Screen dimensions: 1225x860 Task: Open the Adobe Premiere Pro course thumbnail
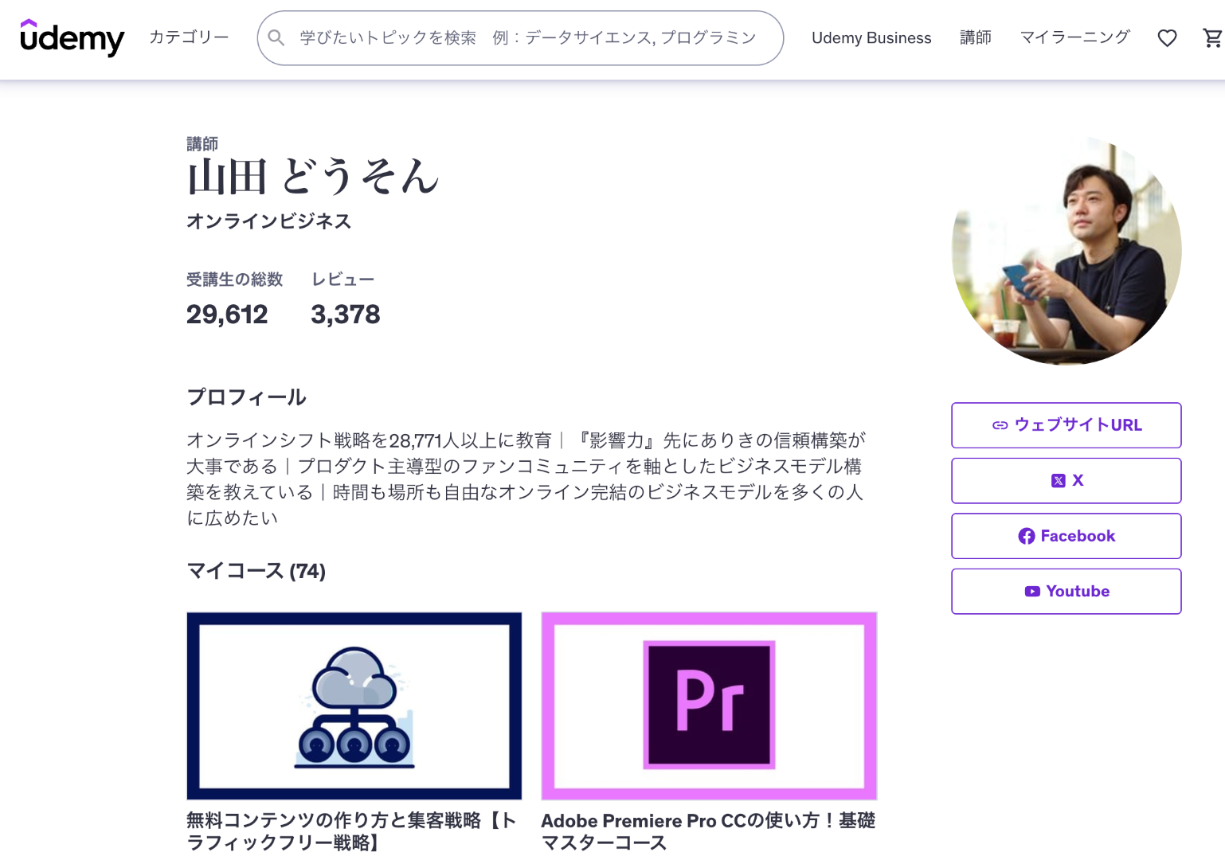tap(709, 706)
